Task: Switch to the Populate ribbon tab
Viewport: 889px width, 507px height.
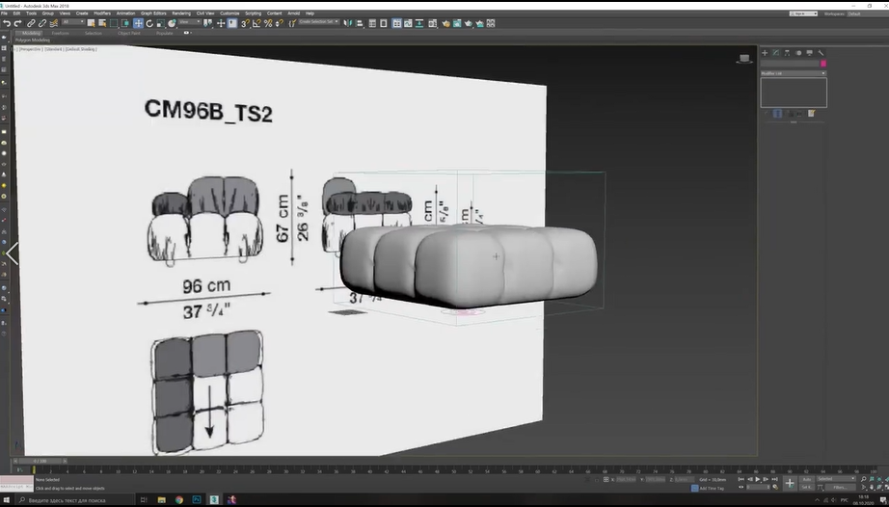Action: point(165,33)
